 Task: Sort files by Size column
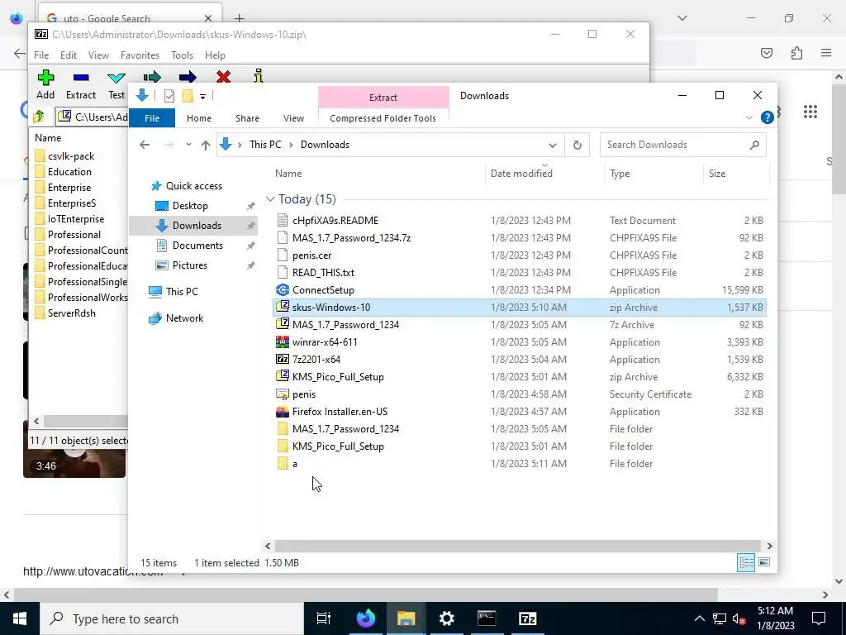click(x=717, y=174)
